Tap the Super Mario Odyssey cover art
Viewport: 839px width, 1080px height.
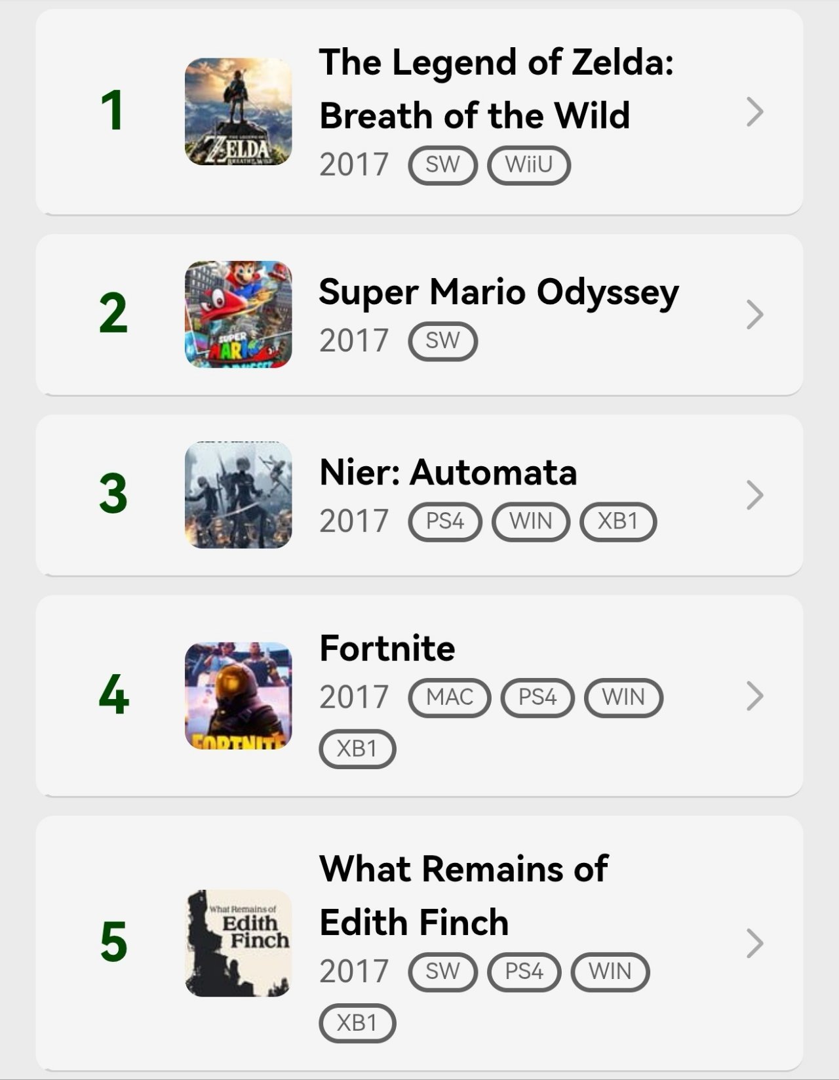click(238, 314)
